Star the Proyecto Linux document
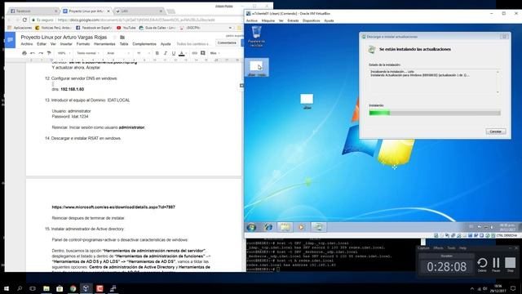Image resolution: width=522 pixels, height=294 pixels. tap(114, 38)
